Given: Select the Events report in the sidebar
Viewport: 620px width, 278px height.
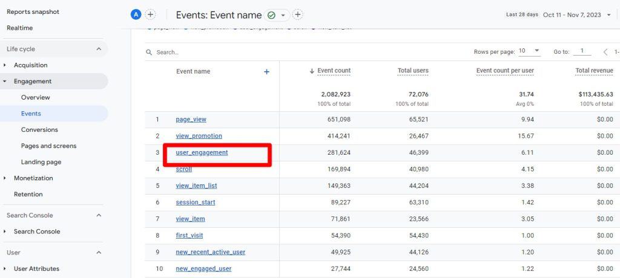Looking at the screenshot, I should pos(31,114).
